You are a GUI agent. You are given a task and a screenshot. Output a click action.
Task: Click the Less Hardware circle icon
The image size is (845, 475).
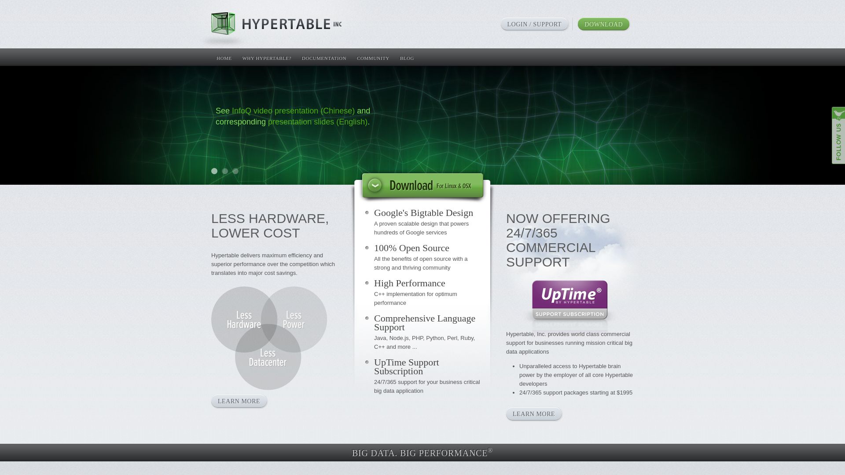pos(244,319)
